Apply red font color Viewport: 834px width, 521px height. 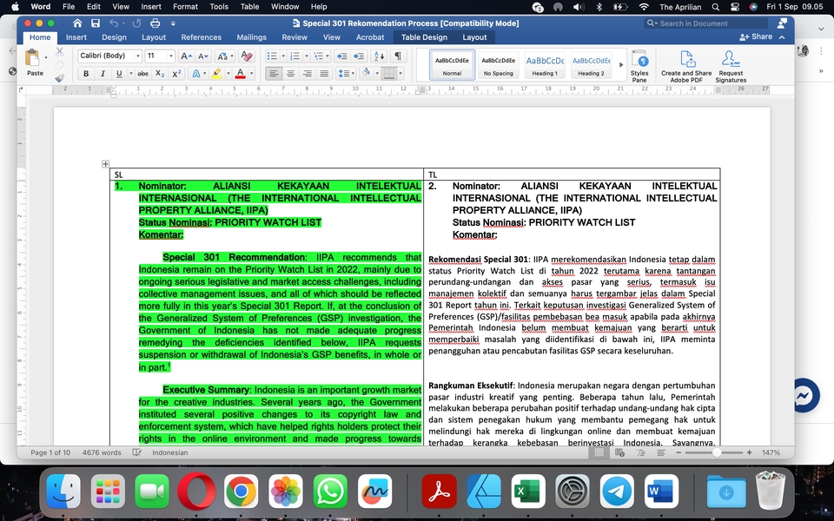coord(241,74)
